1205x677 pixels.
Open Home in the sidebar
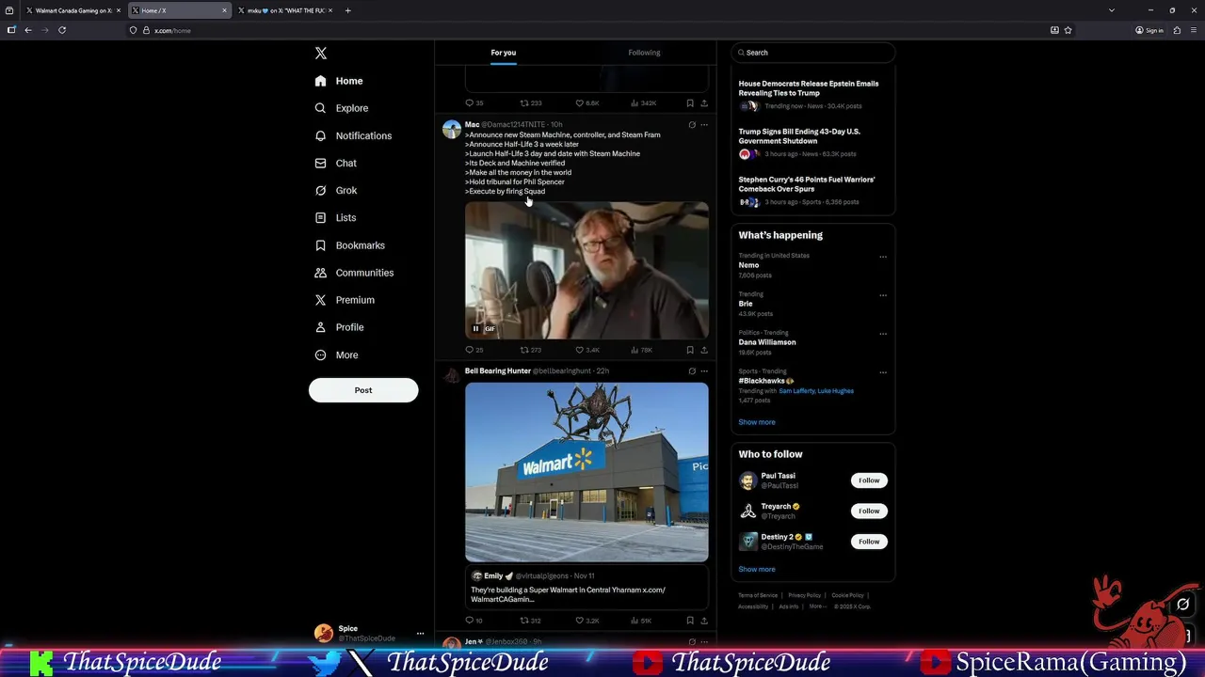[340, 81]
